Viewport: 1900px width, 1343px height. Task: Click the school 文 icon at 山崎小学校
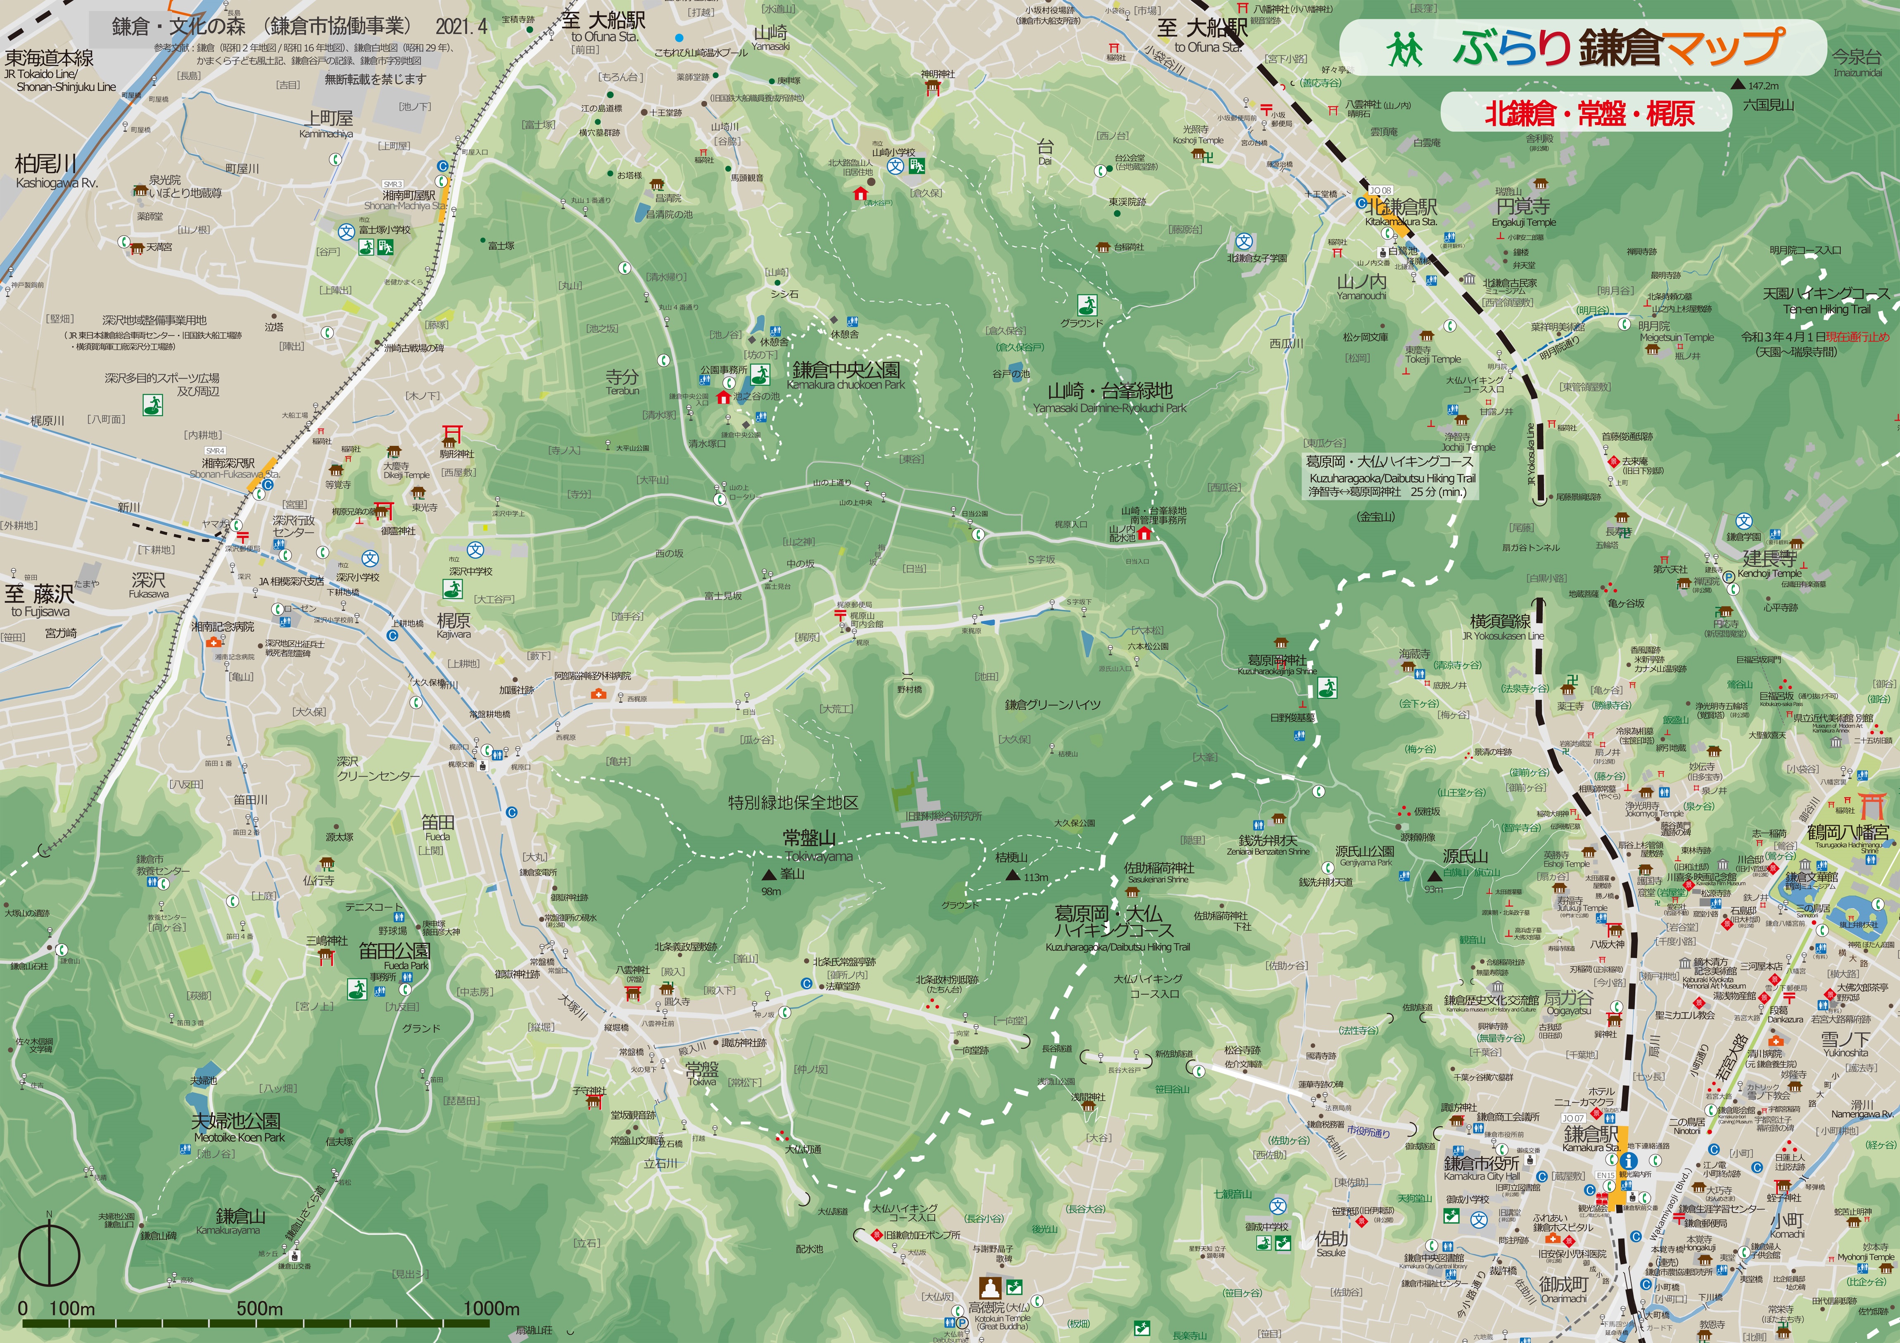[895, 166]
